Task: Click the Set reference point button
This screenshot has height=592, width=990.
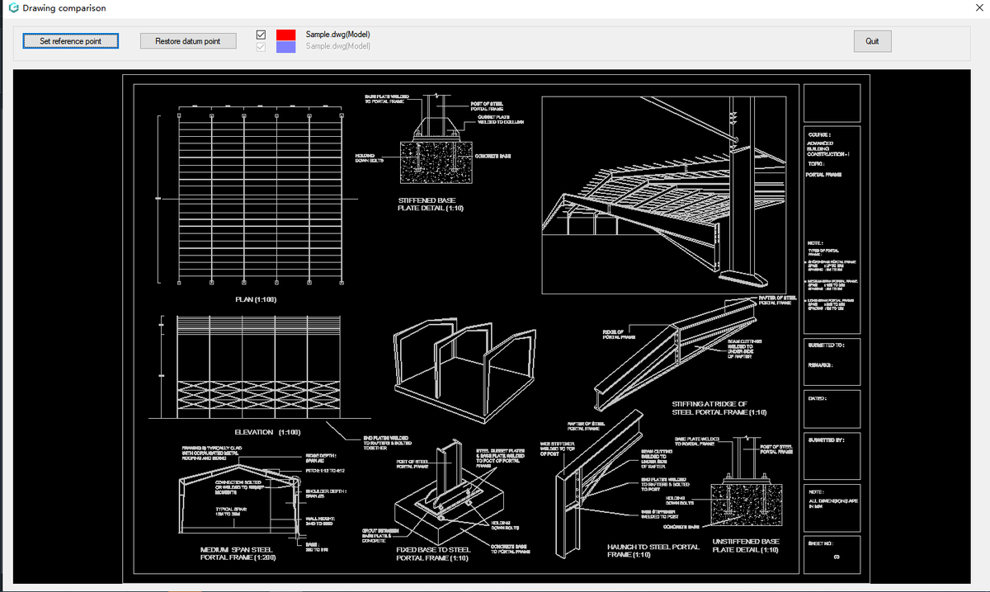Action: (x=71, y=40)
